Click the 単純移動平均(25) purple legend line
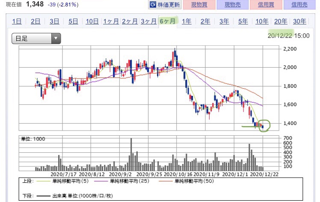This screenshot has width=320, height=202. tap(101, 181)
